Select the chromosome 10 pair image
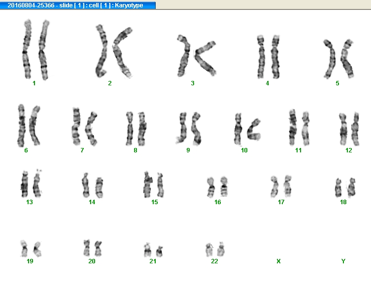The image size is (371, 289). tap(247, 129)
